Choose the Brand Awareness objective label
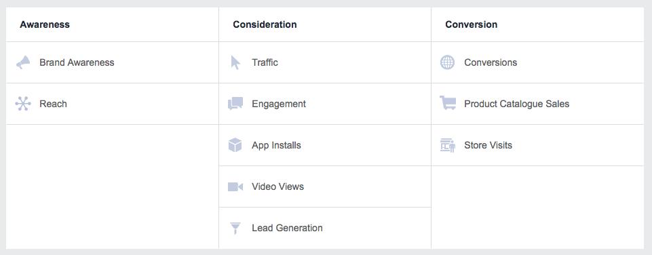 tap(77, 62)
